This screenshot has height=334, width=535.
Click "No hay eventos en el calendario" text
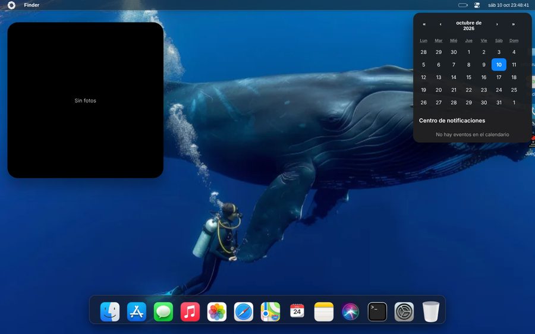(472, 134)
